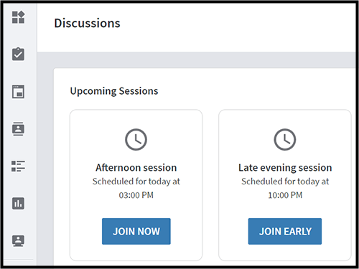
Task: Click the divider line at sidebar bottom
Action: point(19,260)
